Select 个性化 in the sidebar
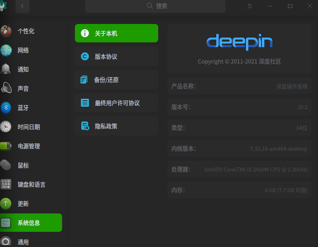The width and height of the screenshot is (318, 247). coord(26,31)
